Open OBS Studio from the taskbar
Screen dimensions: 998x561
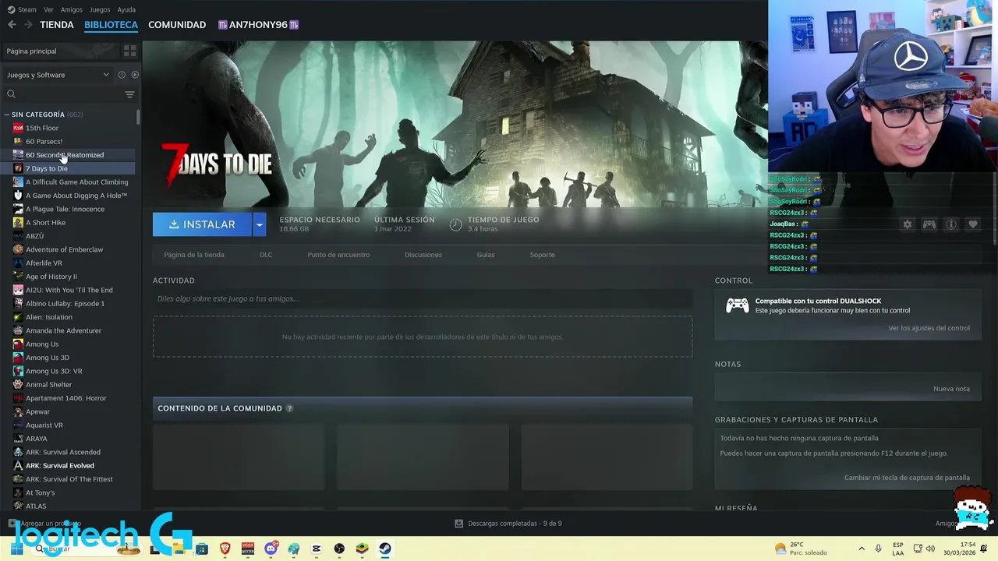tap(339, 549)
